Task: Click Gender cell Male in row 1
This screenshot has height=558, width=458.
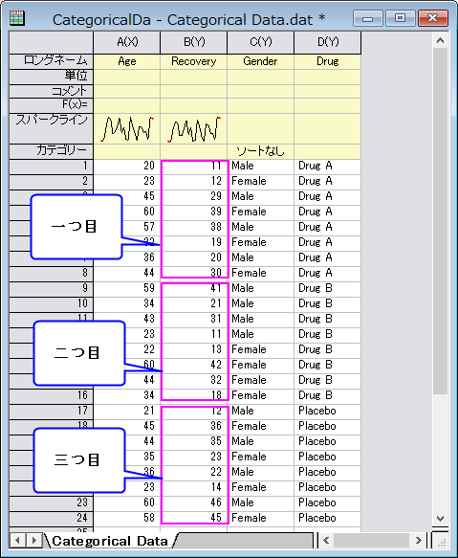Action: (261, 167)
